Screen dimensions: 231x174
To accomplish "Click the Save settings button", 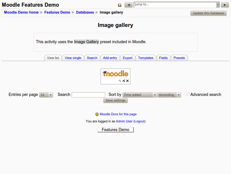I will point(116,101).
